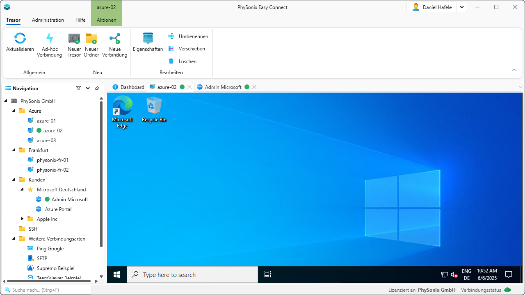Select azure-02 in the navigation tree
525x295 pixels.
coord(53,130)
